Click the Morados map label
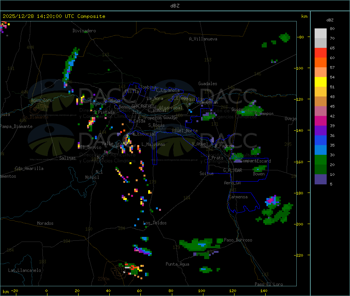 [45, 223]
